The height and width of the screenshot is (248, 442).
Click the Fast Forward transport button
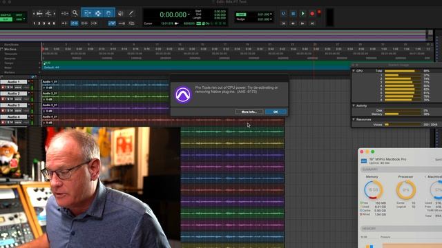coord(302,23)
